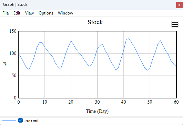
Task: Click the blue current legend line
Action: click(9, 121)
